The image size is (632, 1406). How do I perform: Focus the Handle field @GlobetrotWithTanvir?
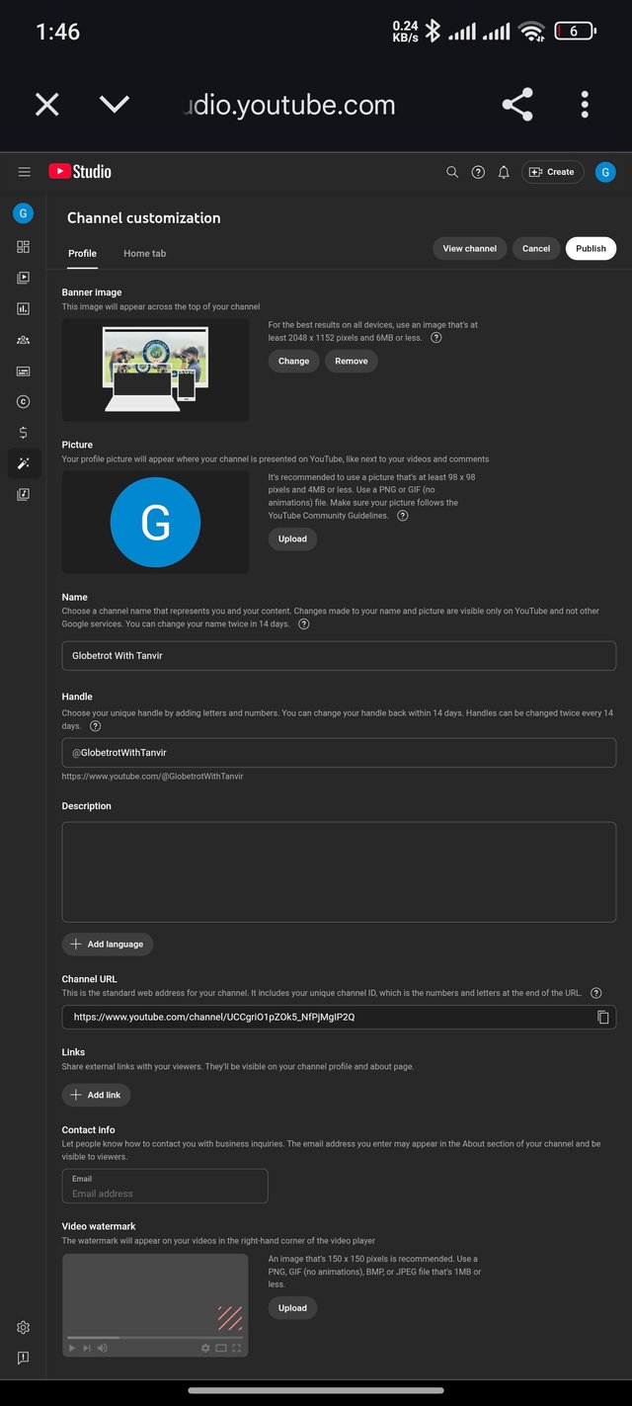coord(339,753)
